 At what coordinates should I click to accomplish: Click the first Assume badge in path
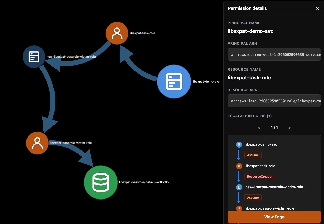coord(253,155)
